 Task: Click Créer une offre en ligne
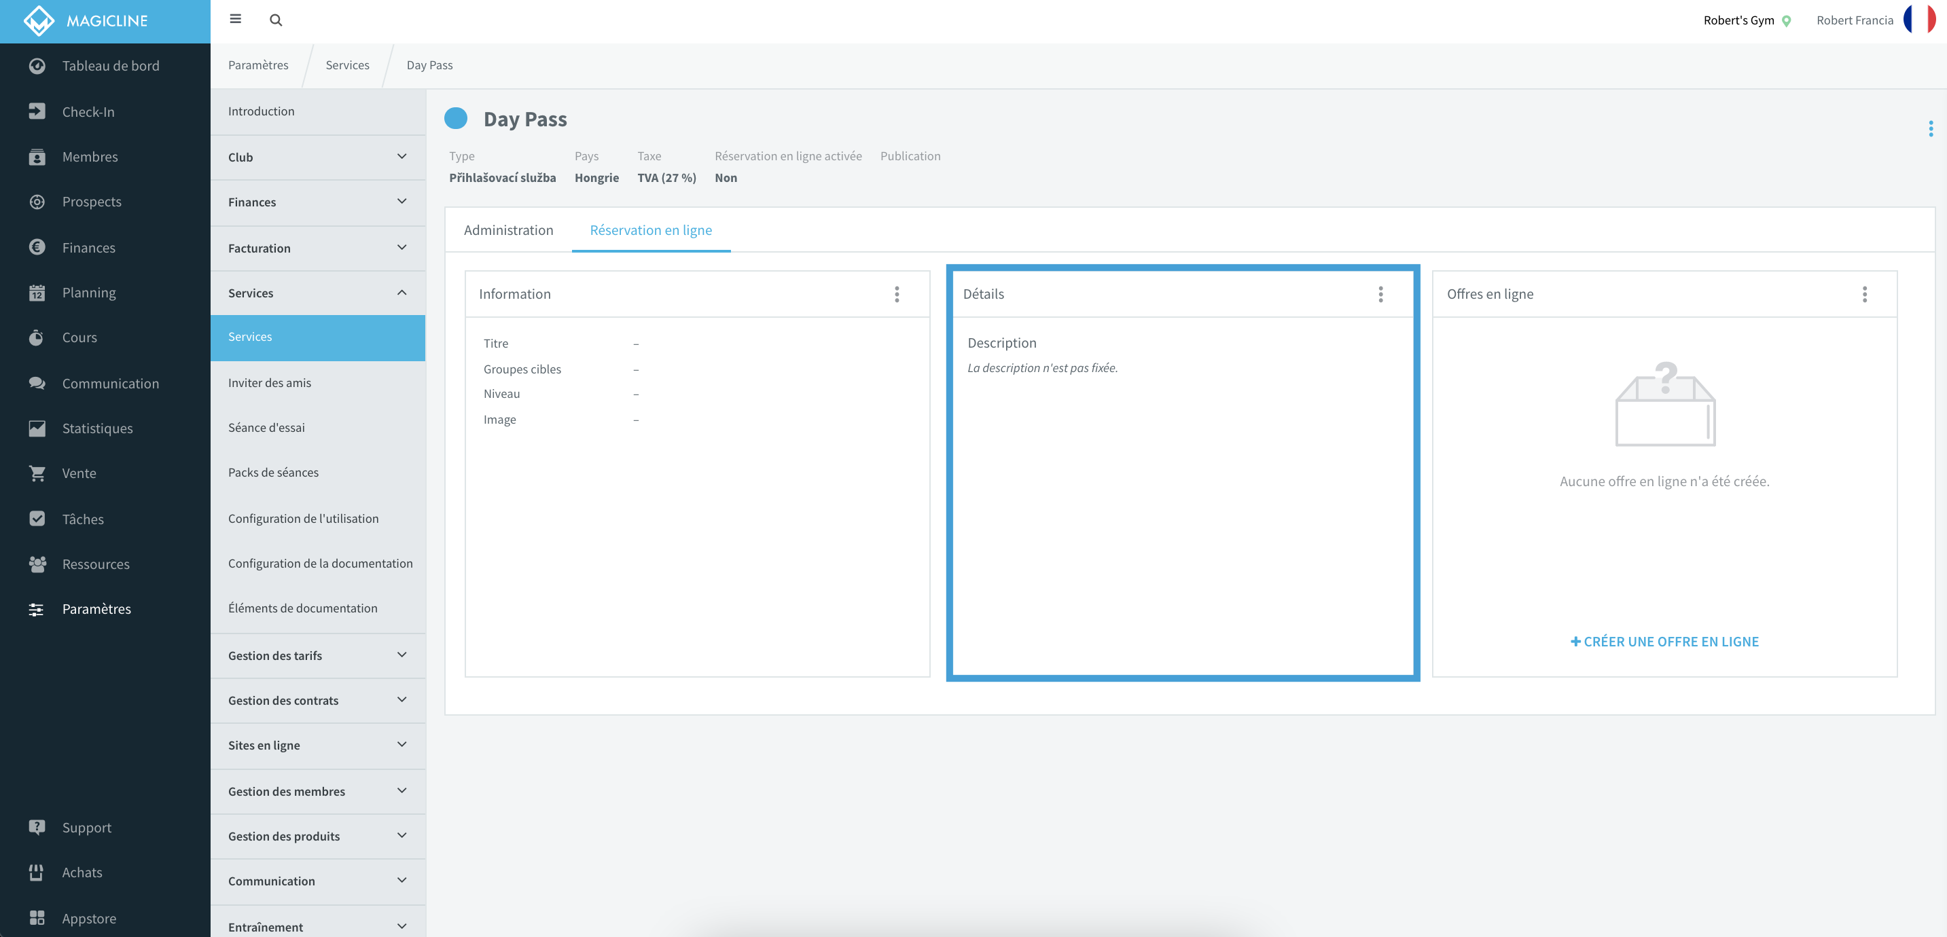tap(1664, 642)
